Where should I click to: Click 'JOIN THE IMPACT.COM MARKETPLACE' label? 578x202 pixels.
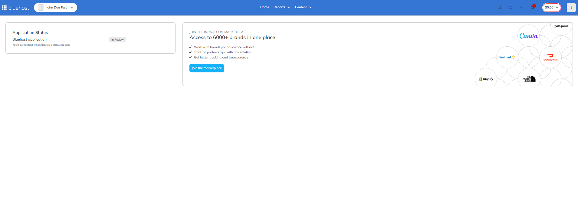click(218, 32)
